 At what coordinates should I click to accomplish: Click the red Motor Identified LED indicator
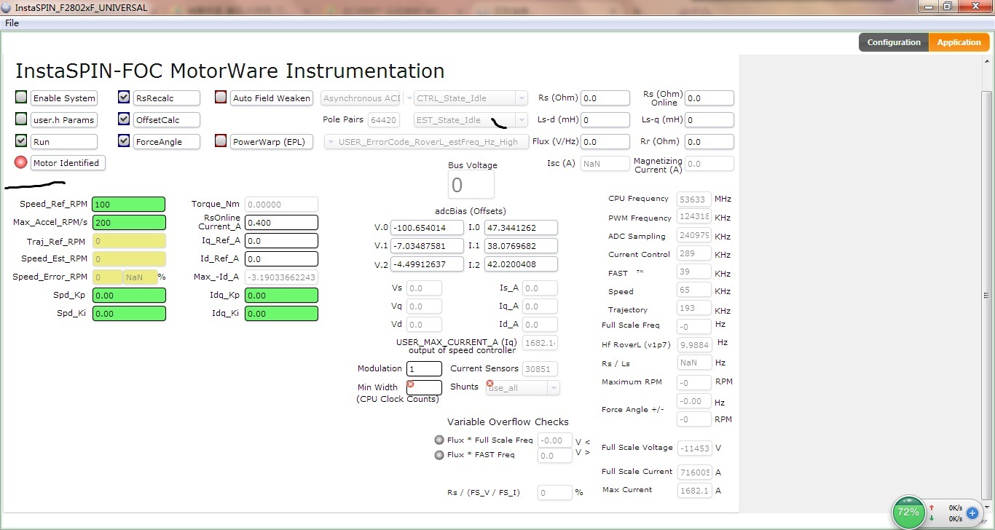click(20, 162)
